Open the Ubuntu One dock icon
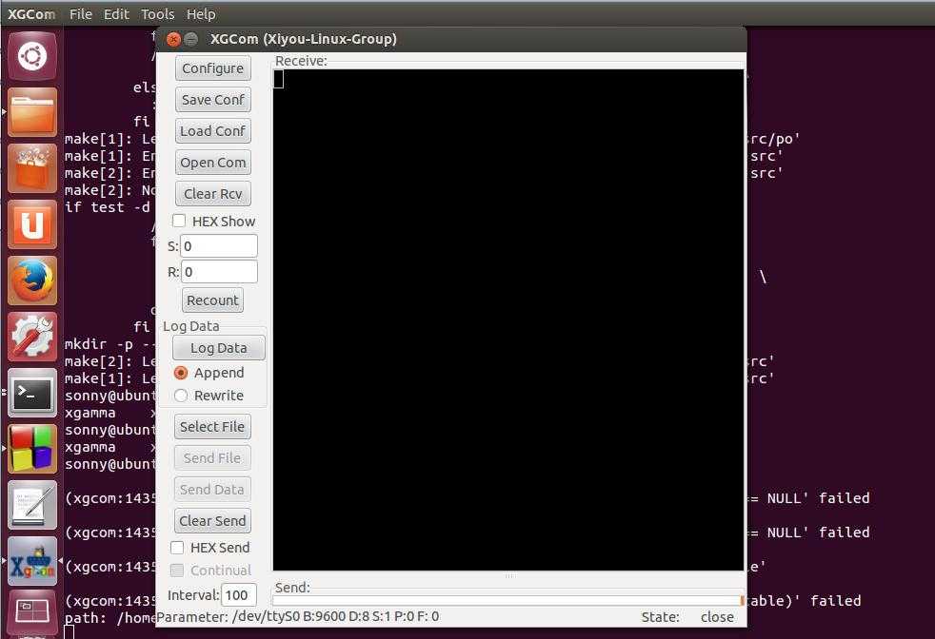Viewport: 935px width, 639px height. point(32,224)
